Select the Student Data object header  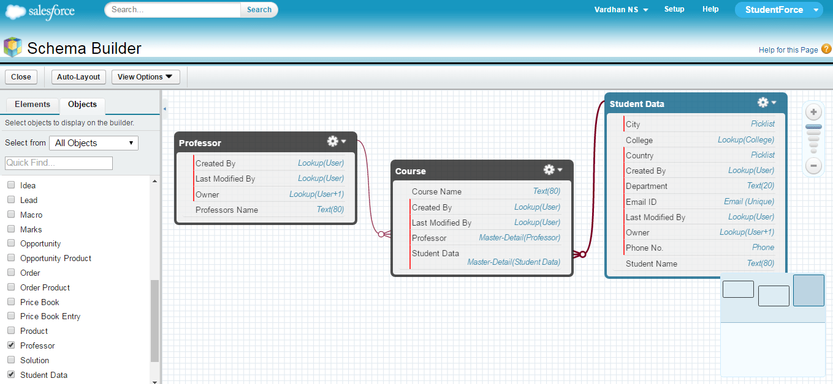click(695, 103)
